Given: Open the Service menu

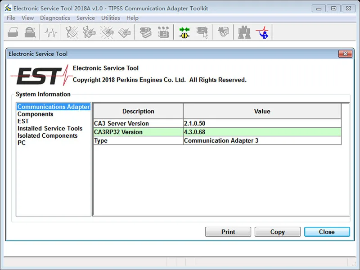Looking at the screenshot, I should point(85,18).
